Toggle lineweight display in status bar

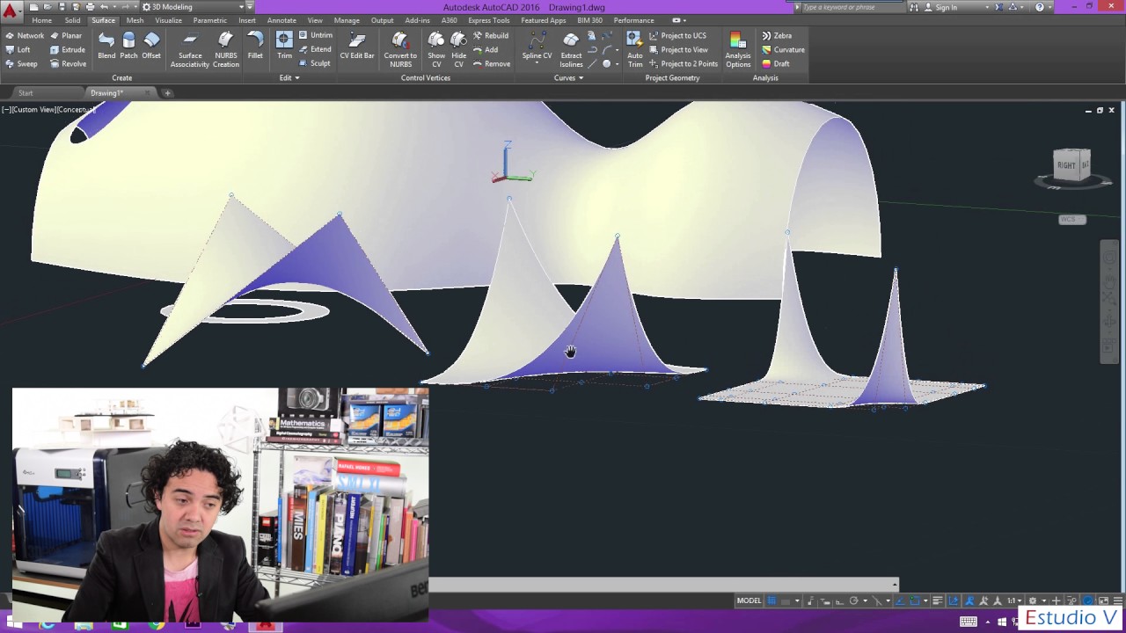click(x=938, y=601)
